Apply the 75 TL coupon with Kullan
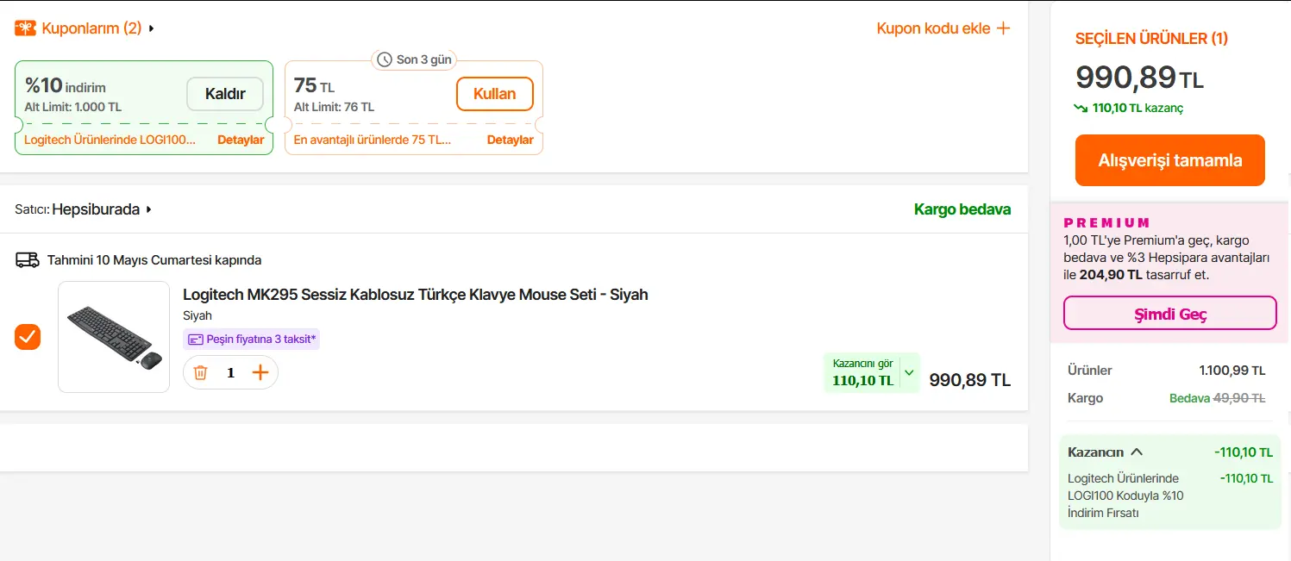 click(x=495, y=94)
